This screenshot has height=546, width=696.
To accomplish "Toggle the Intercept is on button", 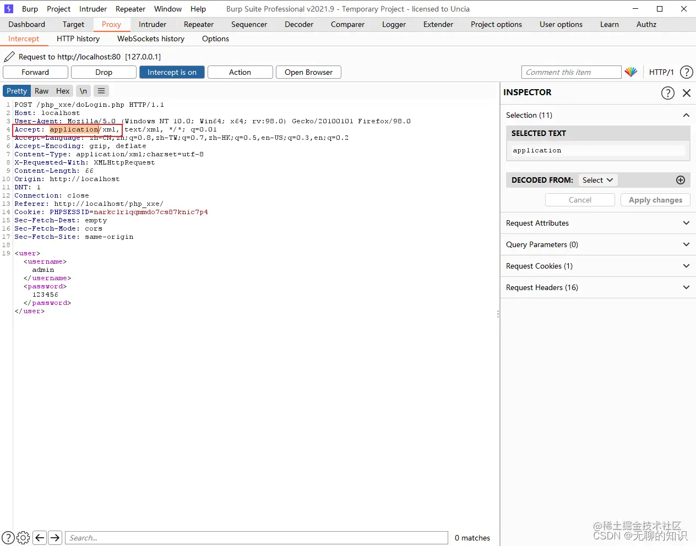I will click(x=172, y=72).
